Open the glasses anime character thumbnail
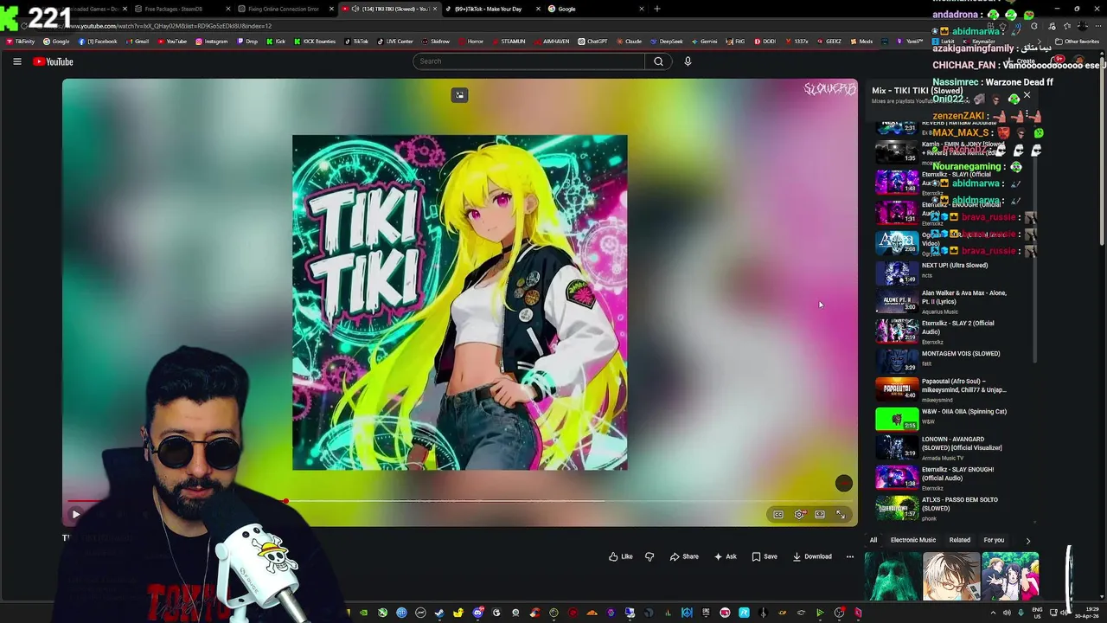 click(x=951, y=576)
